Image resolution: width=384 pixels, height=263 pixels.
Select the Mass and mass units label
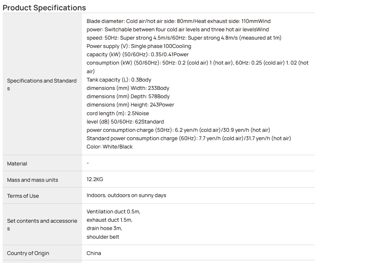click(x=33, y=180)
